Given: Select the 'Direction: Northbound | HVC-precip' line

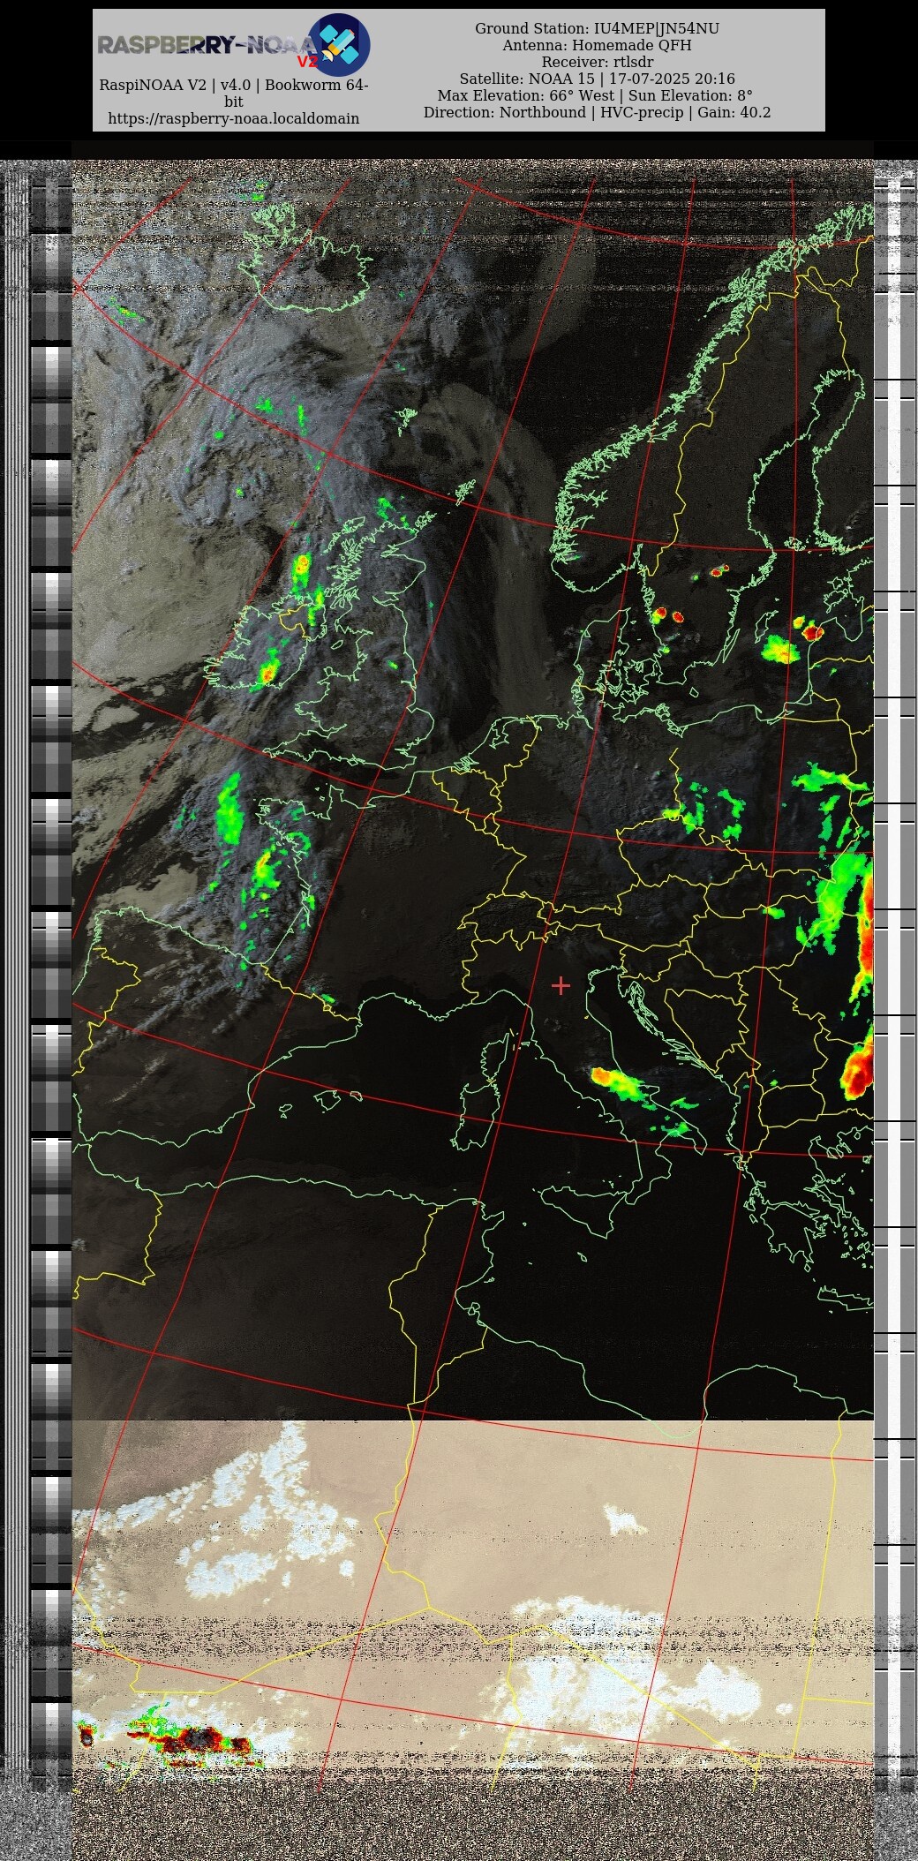Looking at the screenshot, I should coord(597,112).
